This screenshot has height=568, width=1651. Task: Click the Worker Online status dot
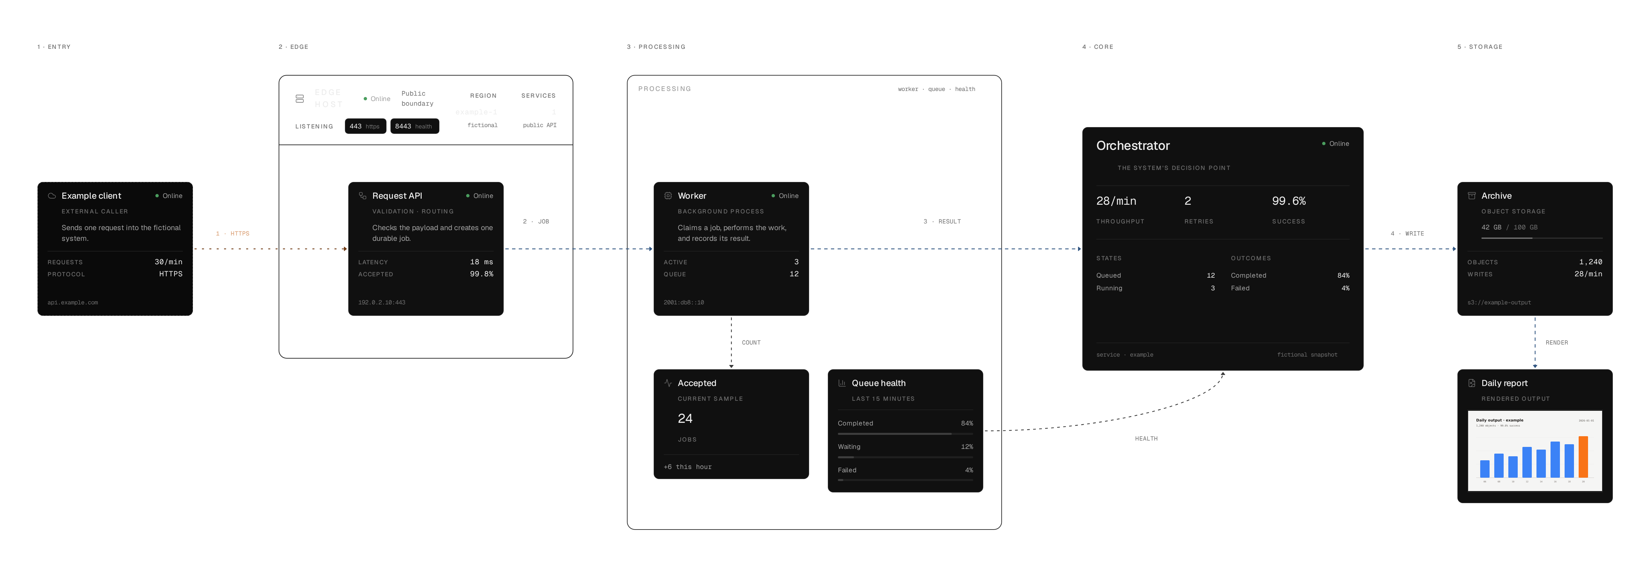tap(773, 196)
